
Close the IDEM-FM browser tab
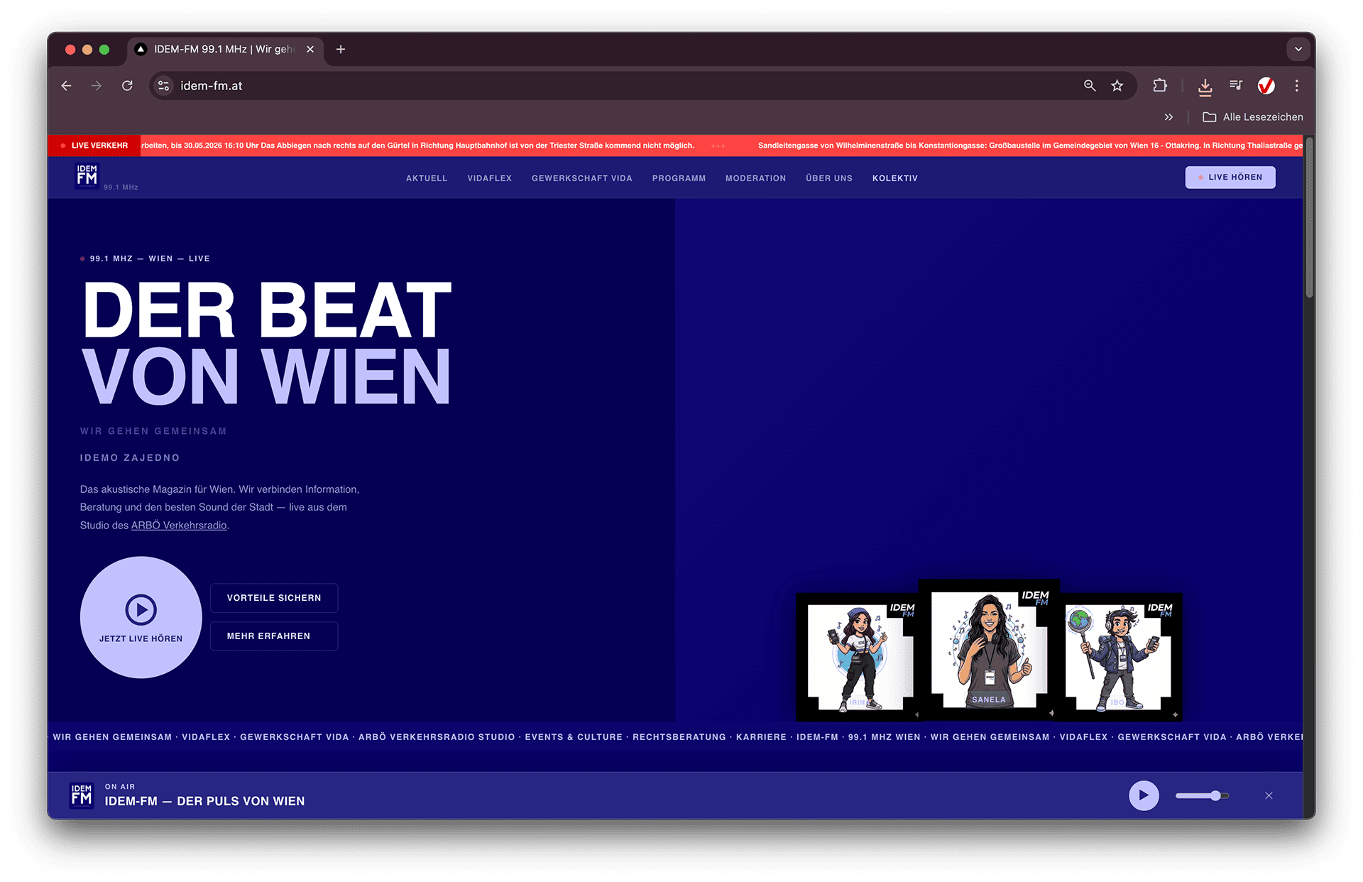tap(310, 49)
